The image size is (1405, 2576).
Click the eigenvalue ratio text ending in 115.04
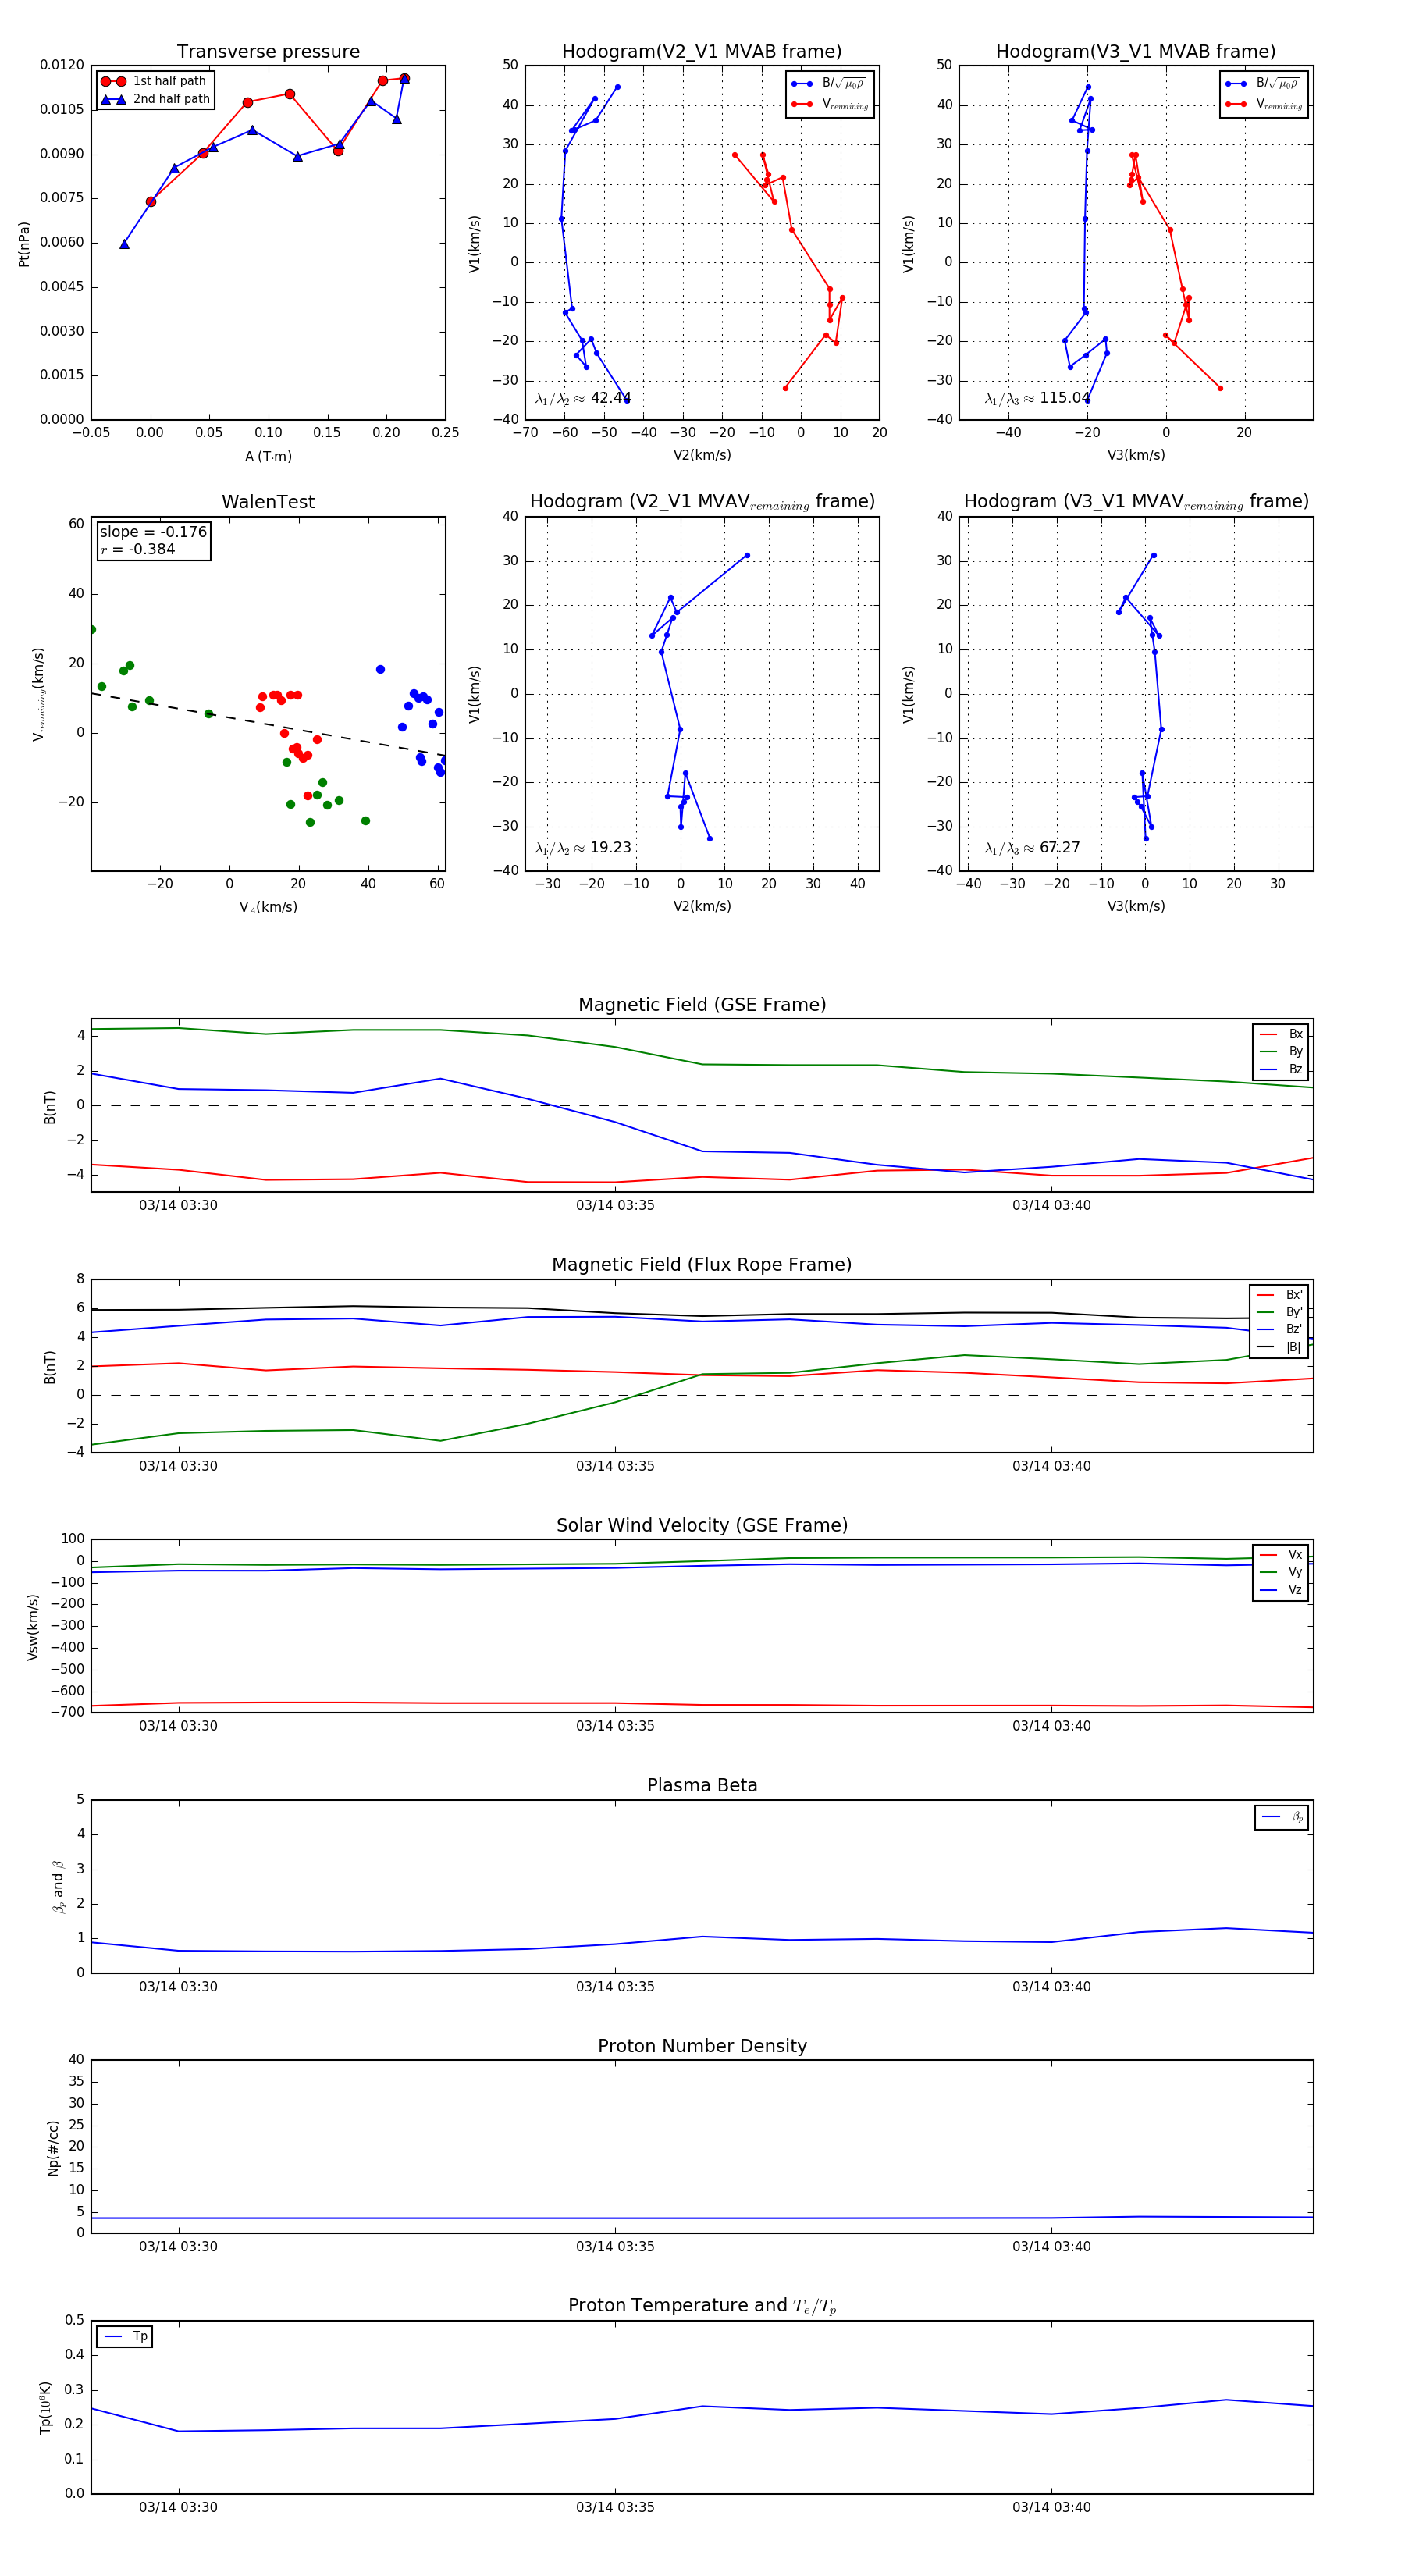1037,398
